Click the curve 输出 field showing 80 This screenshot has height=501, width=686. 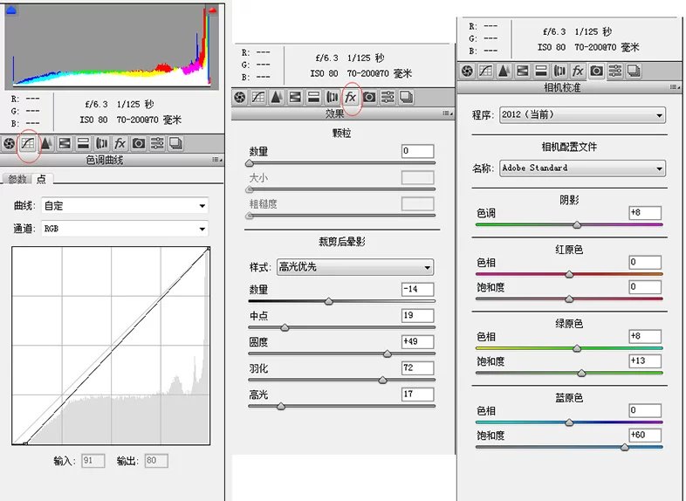click(x=156, y=461)
